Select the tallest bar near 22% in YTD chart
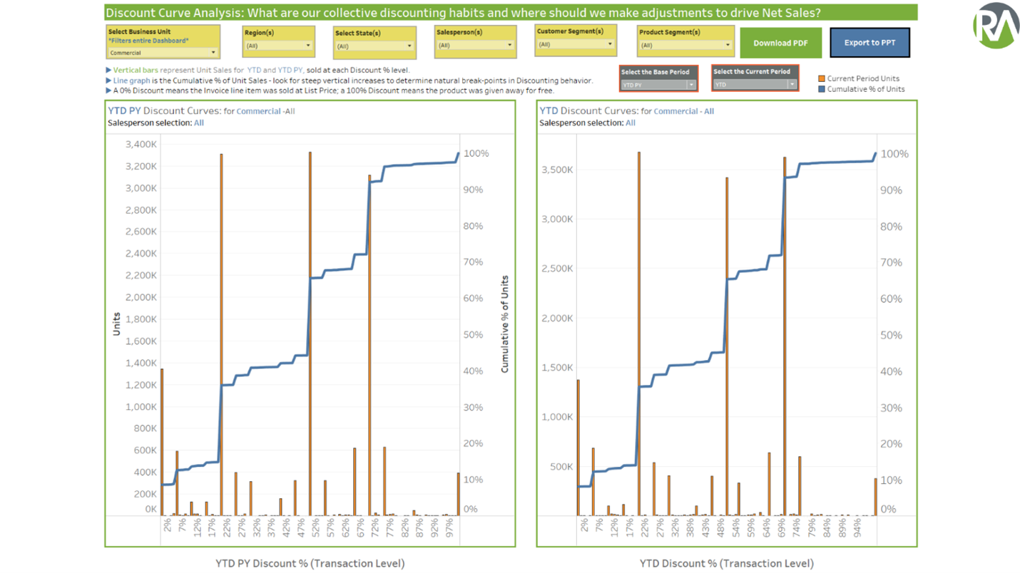1020x573 pixels. (x=638, y=334)
